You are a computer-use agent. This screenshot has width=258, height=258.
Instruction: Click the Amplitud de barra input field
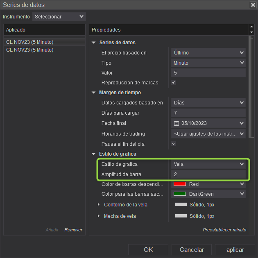[x=208, y=174]
